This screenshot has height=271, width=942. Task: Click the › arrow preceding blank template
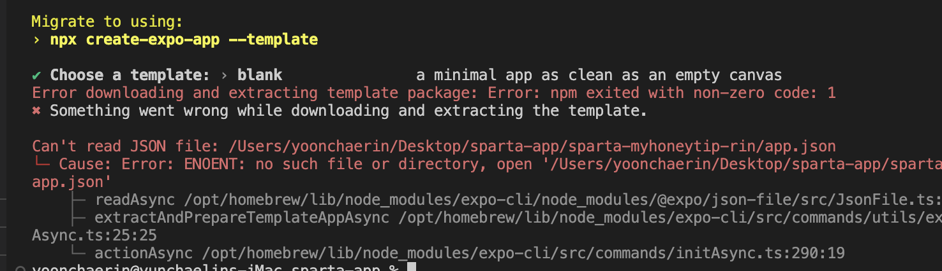224,75
